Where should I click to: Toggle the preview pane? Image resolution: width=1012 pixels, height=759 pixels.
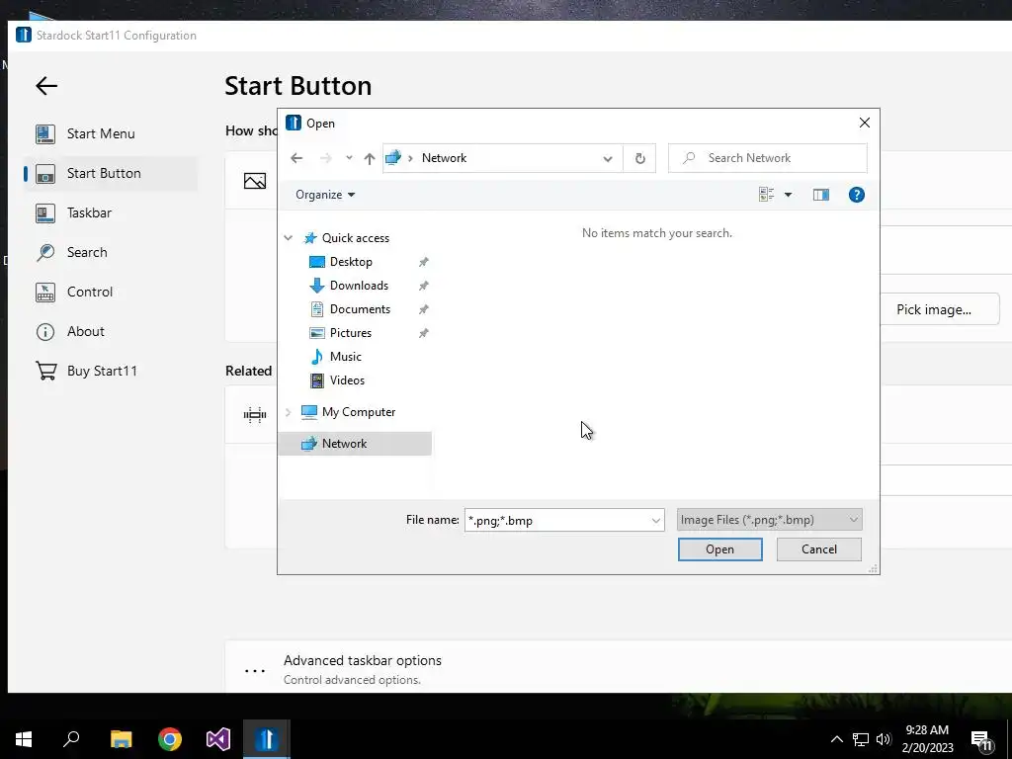821,195
